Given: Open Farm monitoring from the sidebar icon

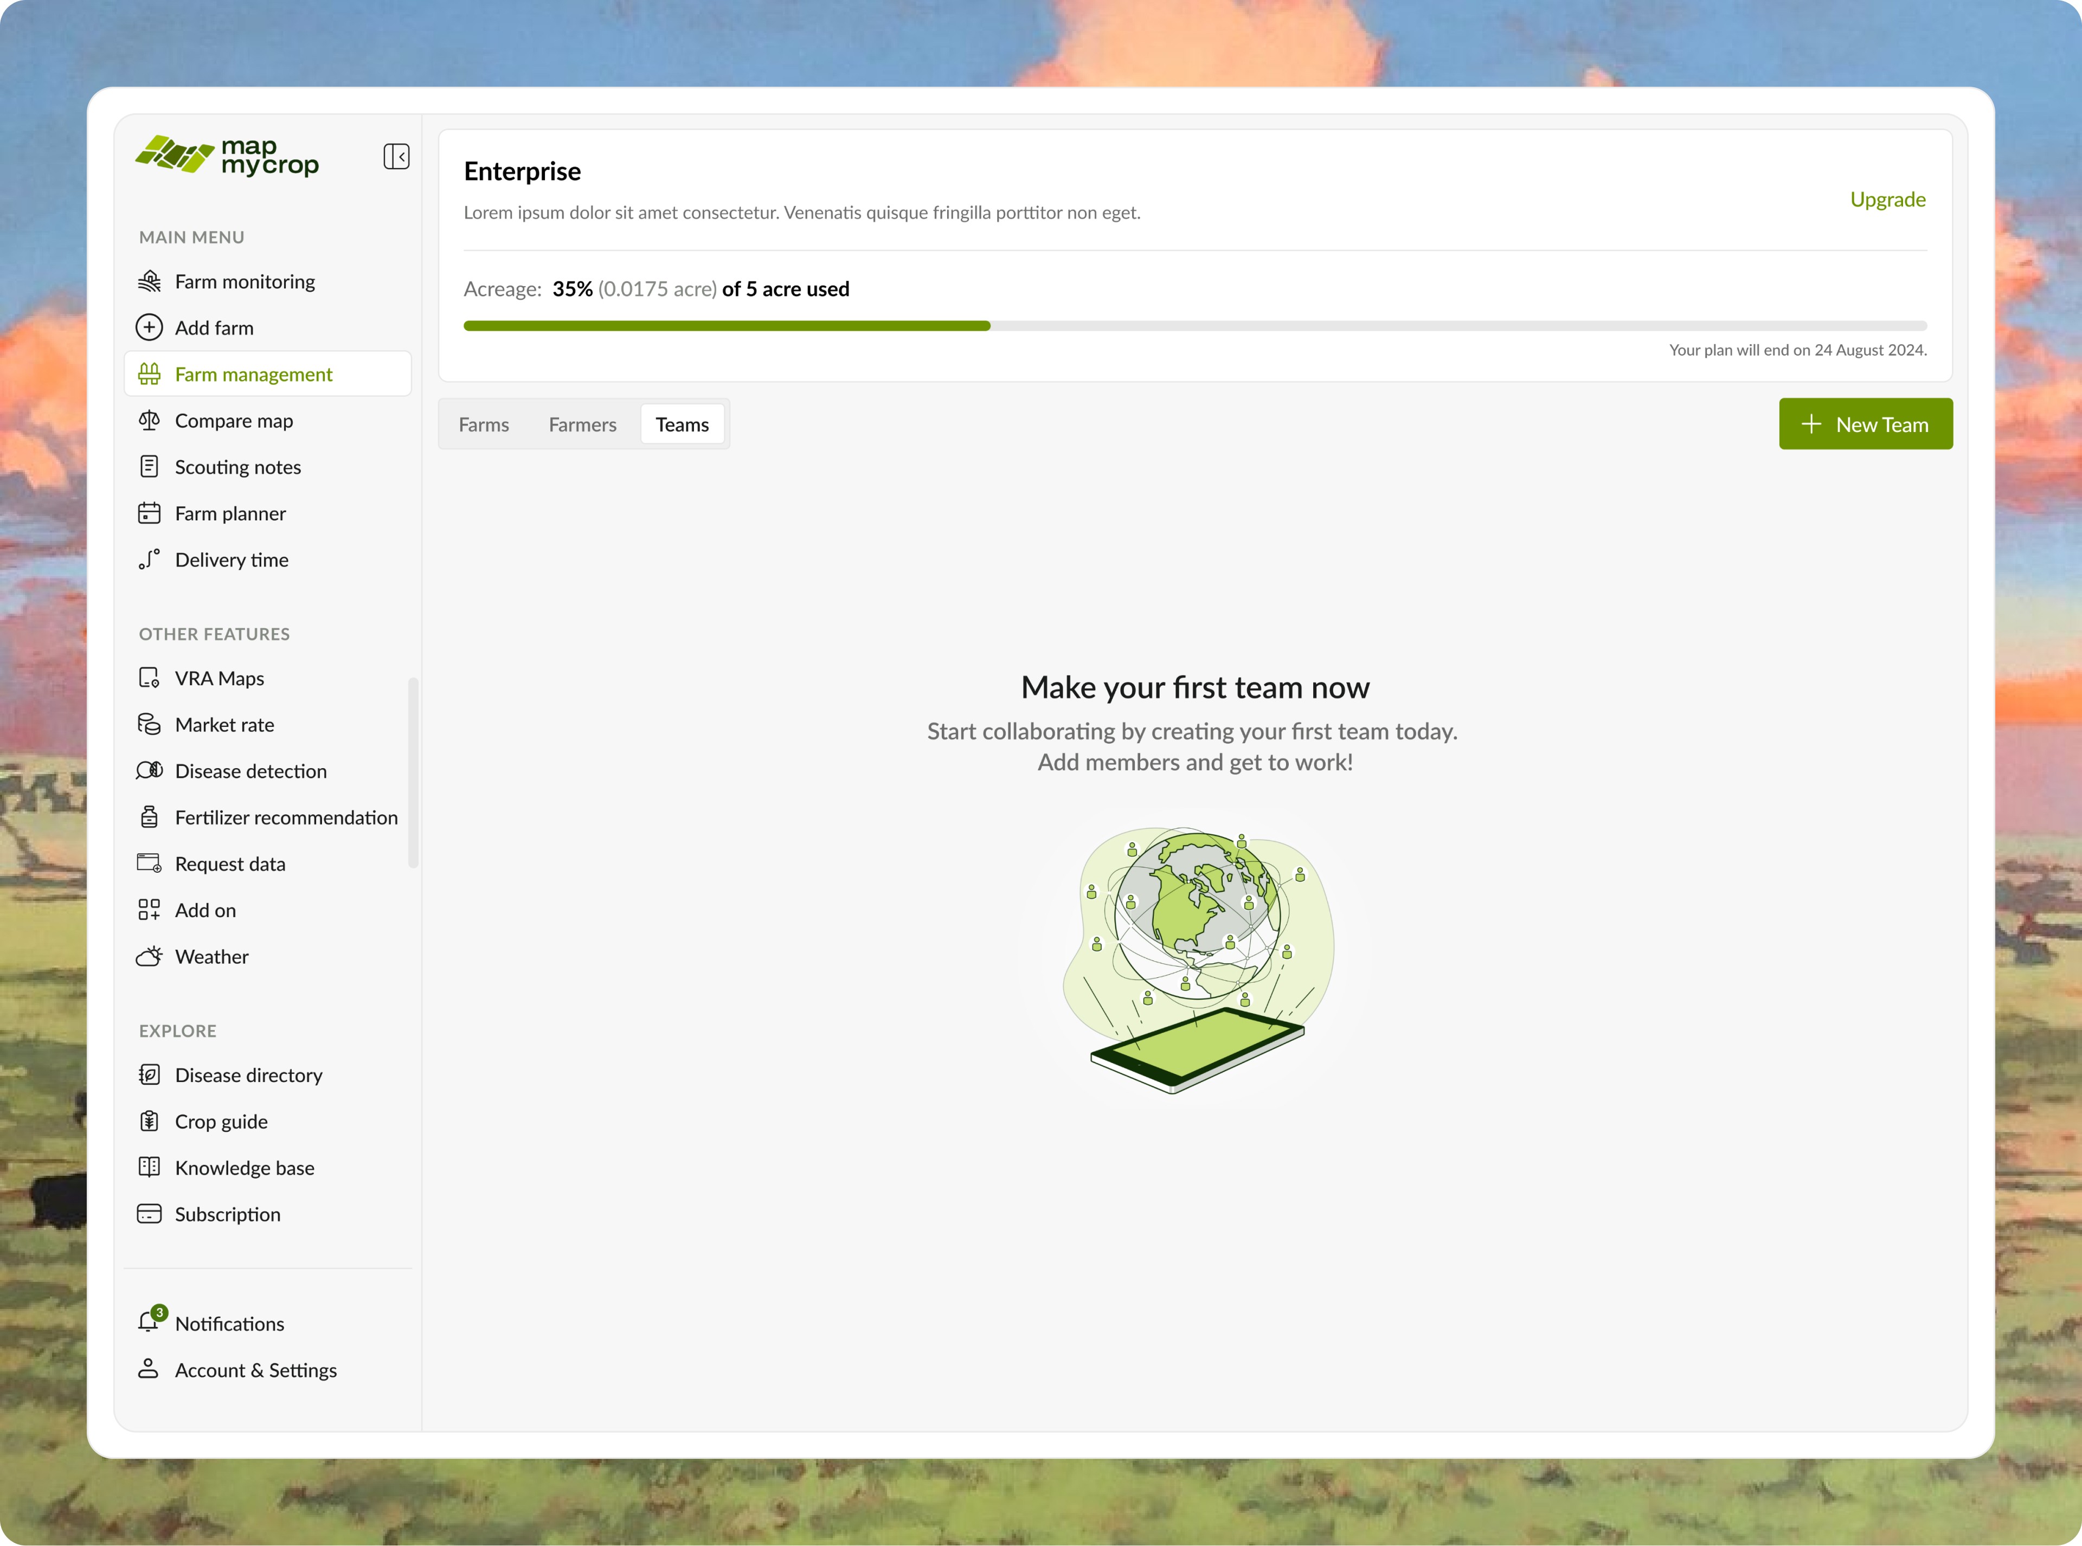Looking at the screenshot, I should [x=150, y=282].
